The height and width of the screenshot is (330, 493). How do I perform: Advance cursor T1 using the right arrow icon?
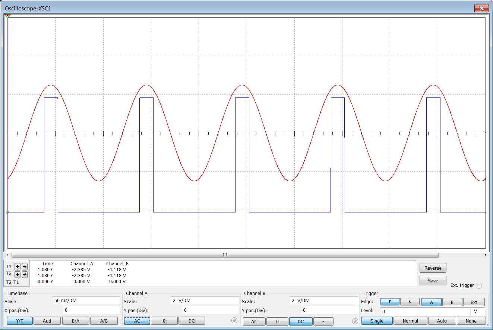pyautogui.click(x=24, y=266)
